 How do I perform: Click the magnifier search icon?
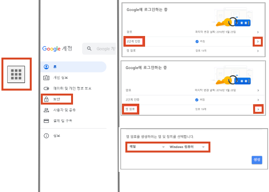click(x=89, y=48)
